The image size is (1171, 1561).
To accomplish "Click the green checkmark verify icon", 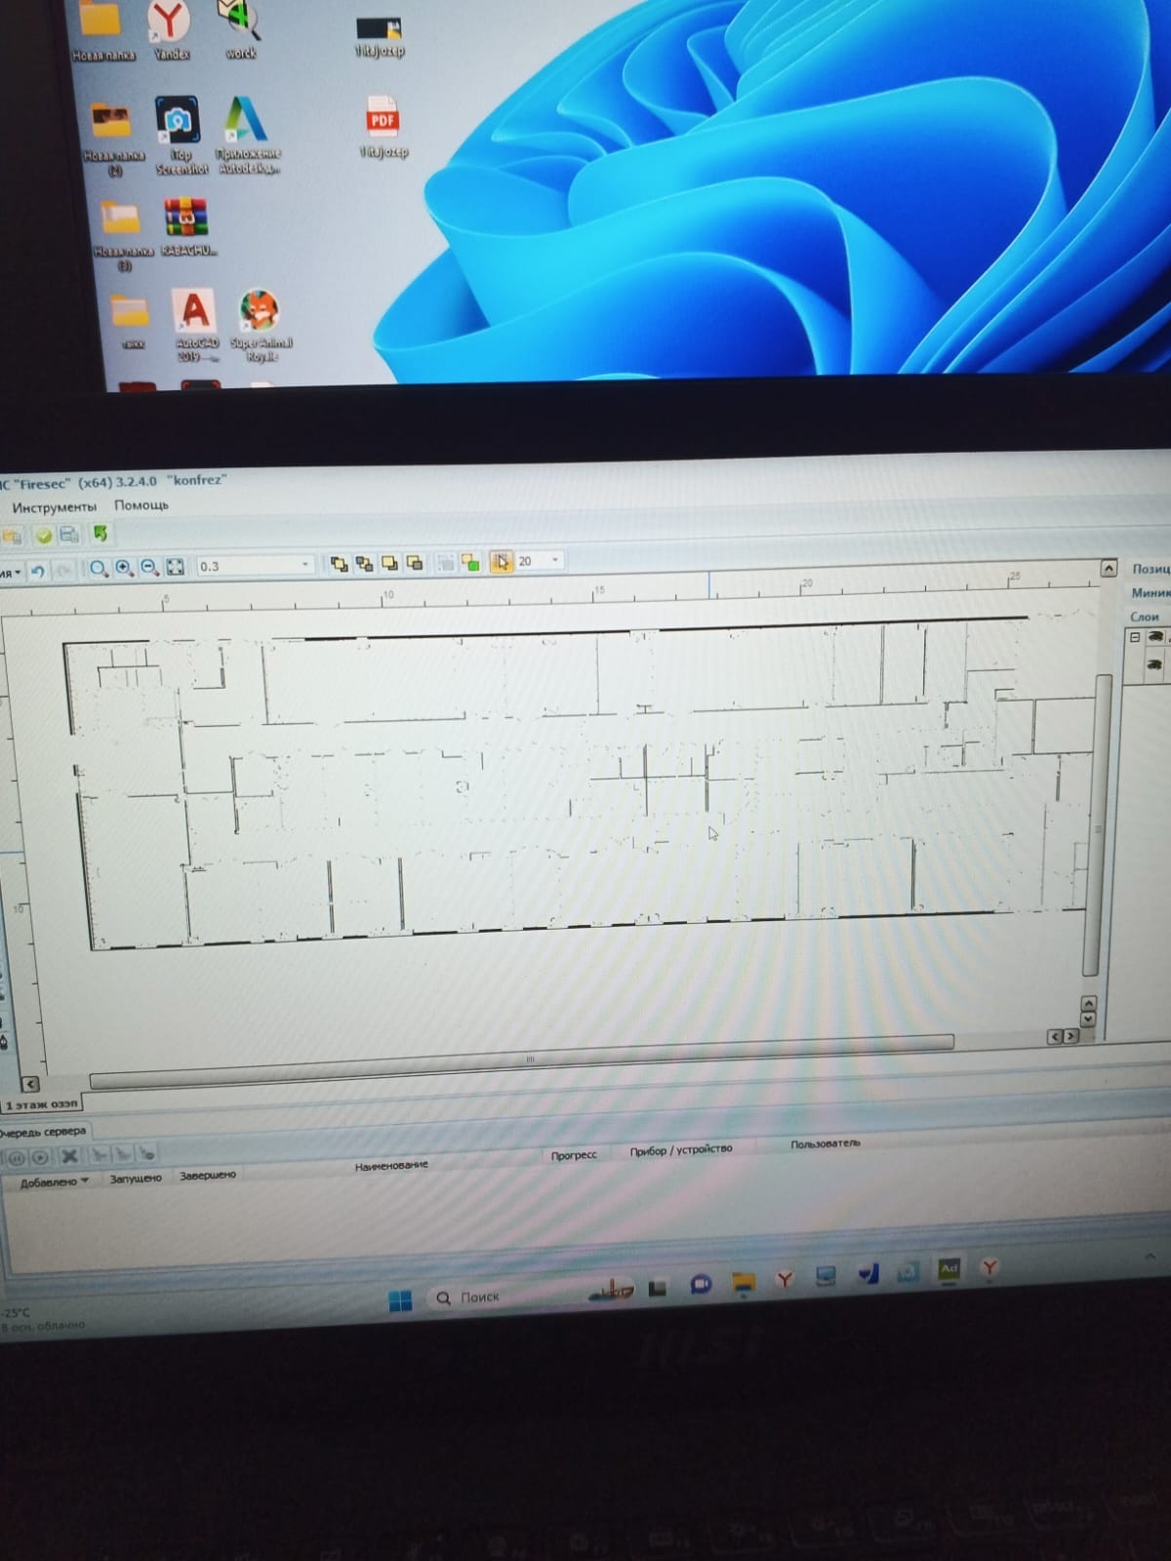I will pyautogui.click(x=43, y=535).
